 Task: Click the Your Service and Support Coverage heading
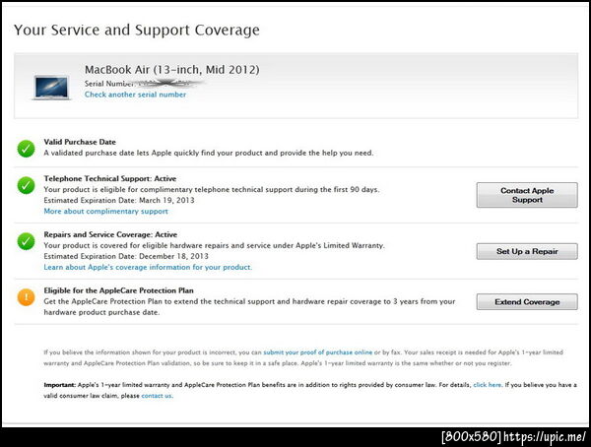(x=137, y=31)
